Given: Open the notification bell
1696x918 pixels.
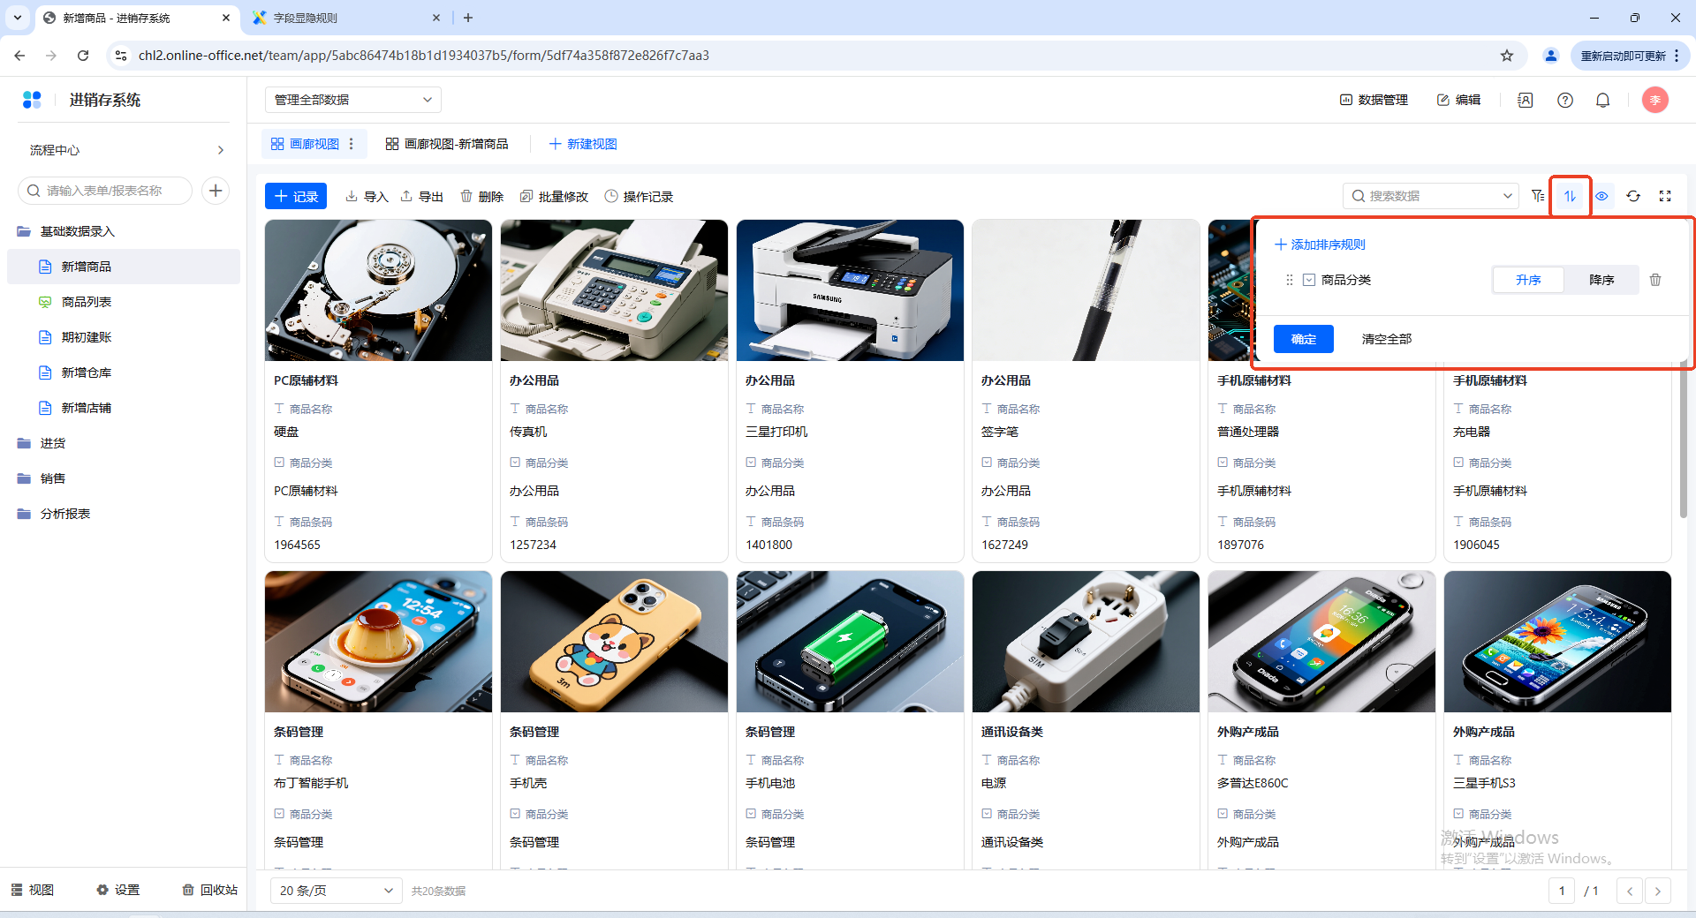Looking at the screenshot, I should 1602,100.
